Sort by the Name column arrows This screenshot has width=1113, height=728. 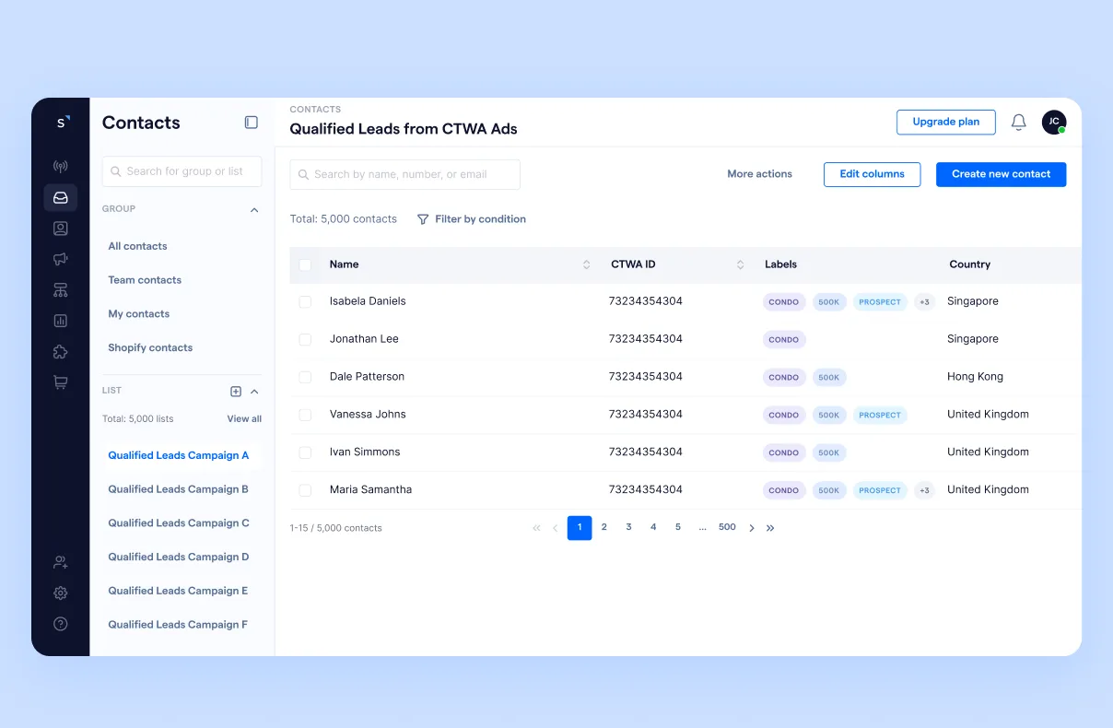pyautogui.click(x=587, y=264)
